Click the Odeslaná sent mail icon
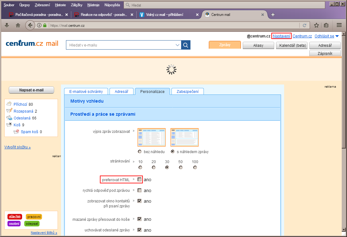 pyautogui.click(x=9, y=118)
